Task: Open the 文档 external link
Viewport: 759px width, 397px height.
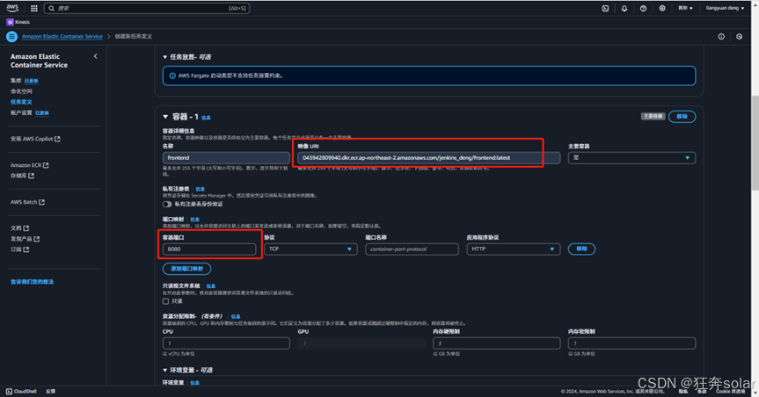Action: (x=20, y=227)
